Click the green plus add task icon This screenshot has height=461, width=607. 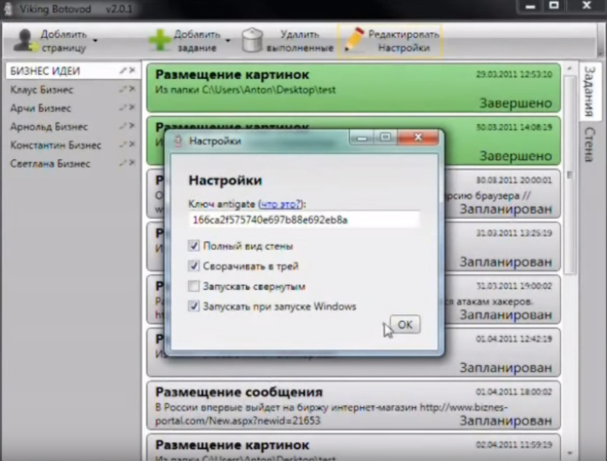tap(160, 40)
